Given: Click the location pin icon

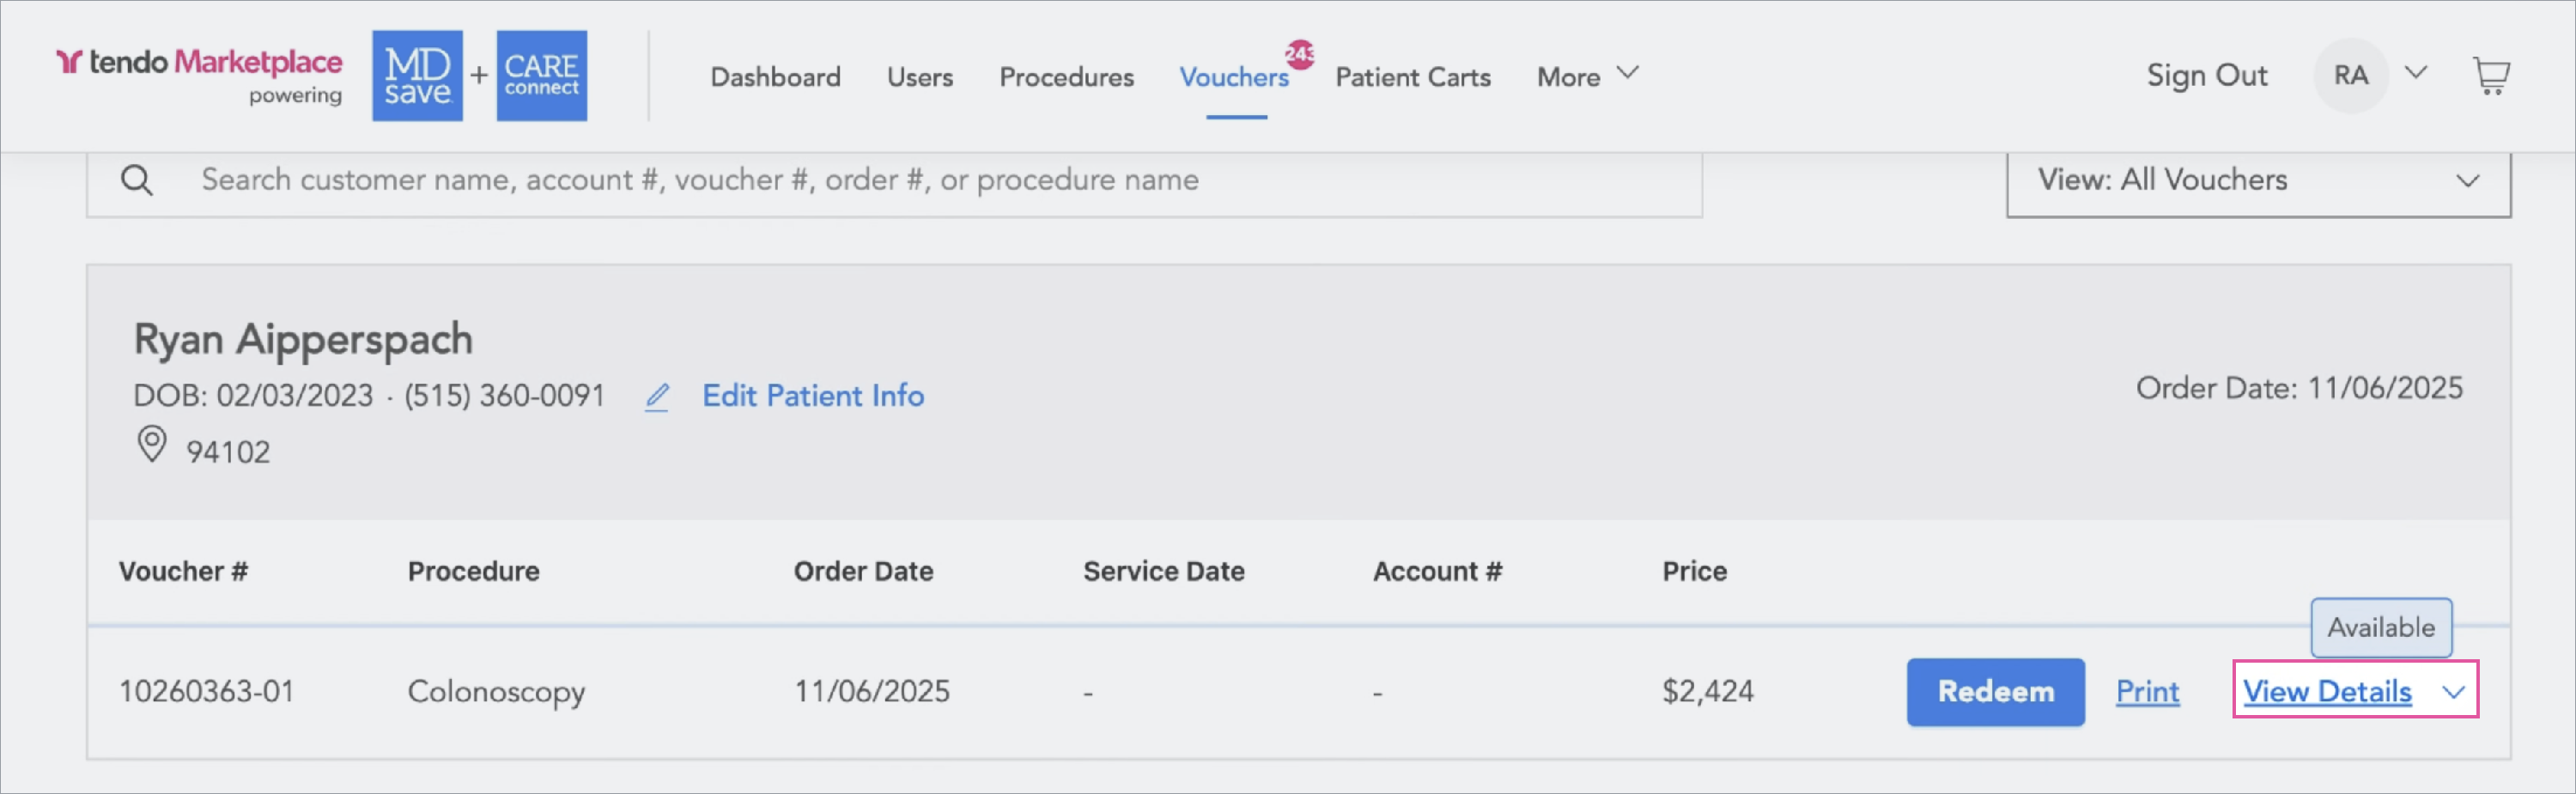Looking at the screenshot, I should coord(151,445).
